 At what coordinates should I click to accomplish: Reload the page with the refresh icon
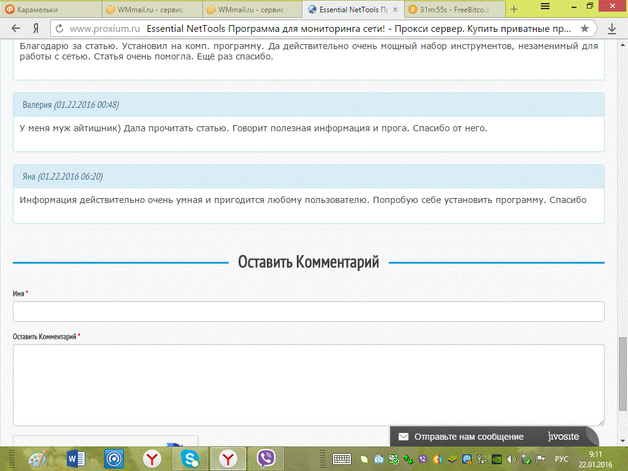59,28
